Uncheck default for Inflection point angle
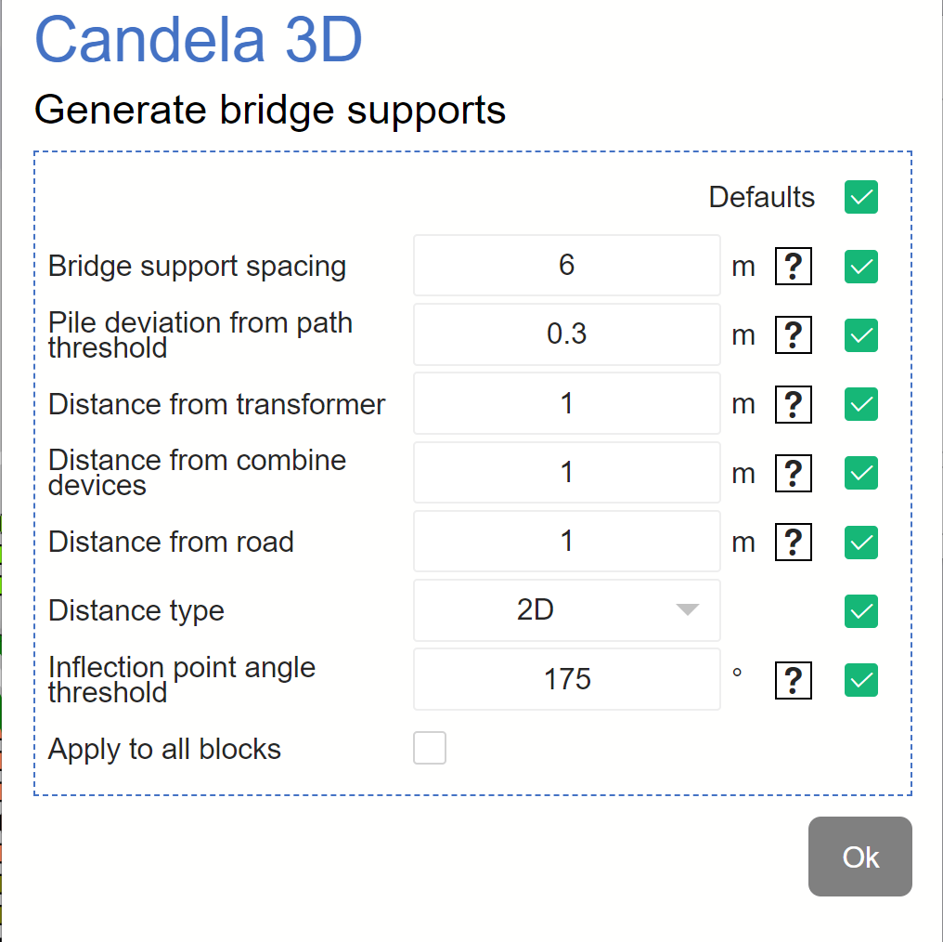 click(860, 681)
